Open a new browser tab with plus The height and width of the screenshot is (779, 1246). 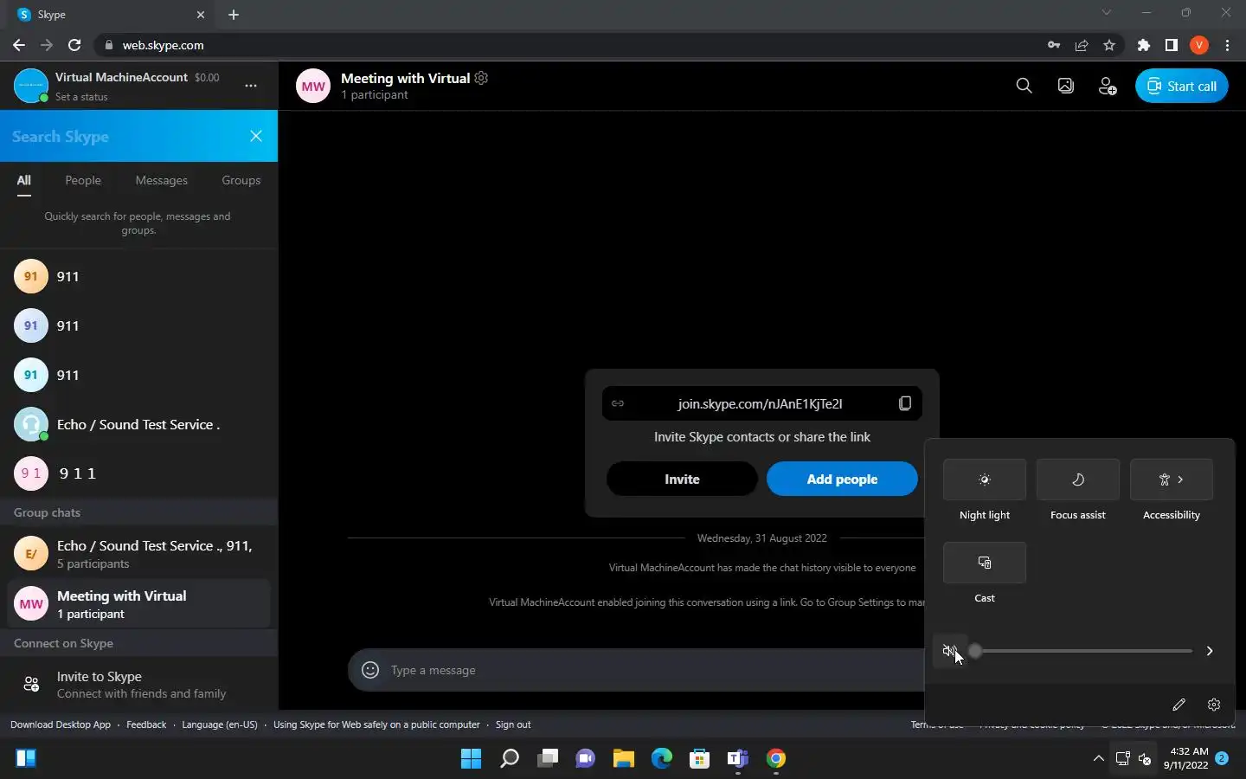click(234, 15)
